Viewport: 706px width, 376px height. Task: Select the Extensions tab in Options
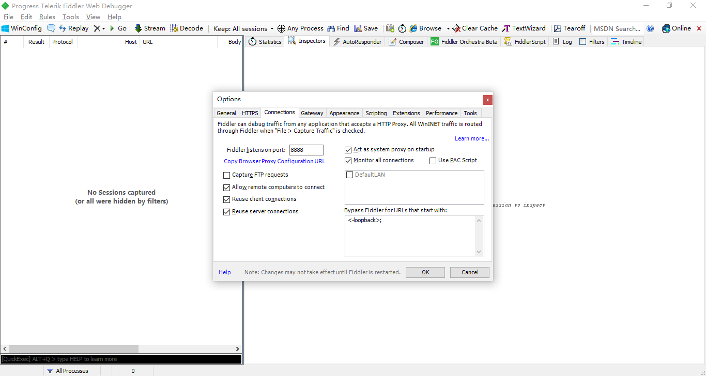pos(406,113)
